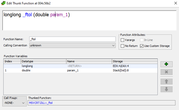This screenshot has height=110, width=179.
Task: Select the EDX:4,EAX:4 storage cell
Action: coord(135,66)
